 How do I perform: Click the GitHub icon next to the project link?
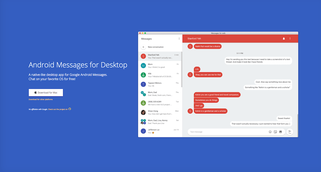pos(70,109)
